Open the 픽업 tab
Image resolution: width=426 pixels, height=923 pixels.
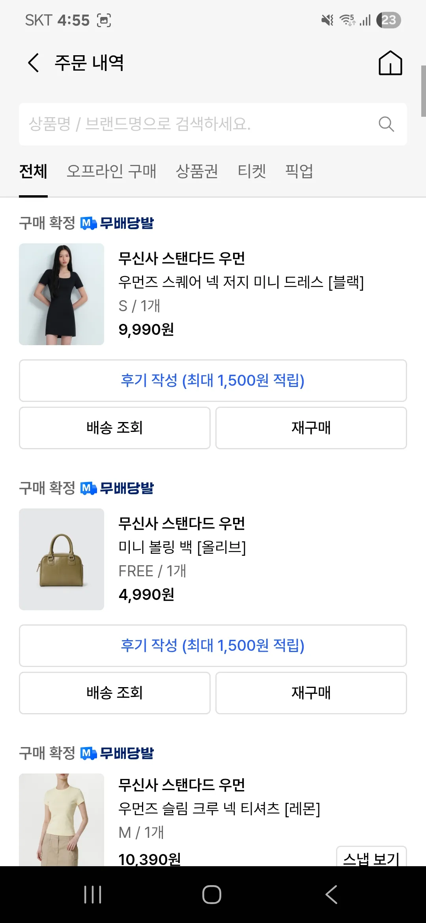click(299, 171)
